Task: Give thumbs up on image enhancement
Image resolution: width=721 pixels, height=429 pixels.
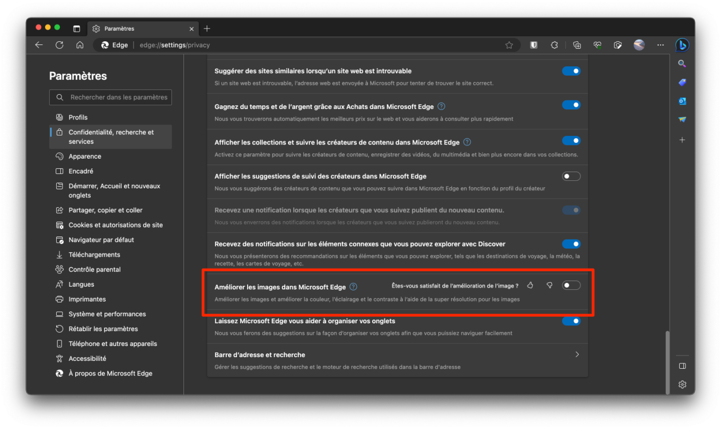Action: point(530,286)
